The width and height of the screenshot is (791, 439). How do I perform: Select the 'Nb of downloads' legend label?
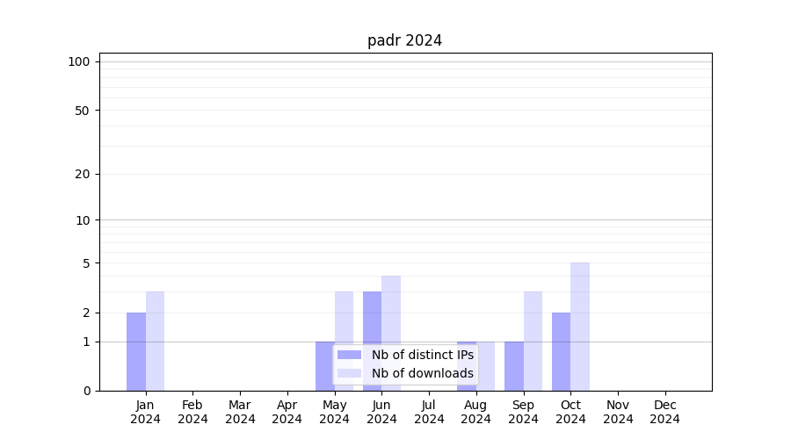pyautogui.click(x=422, y=373)
